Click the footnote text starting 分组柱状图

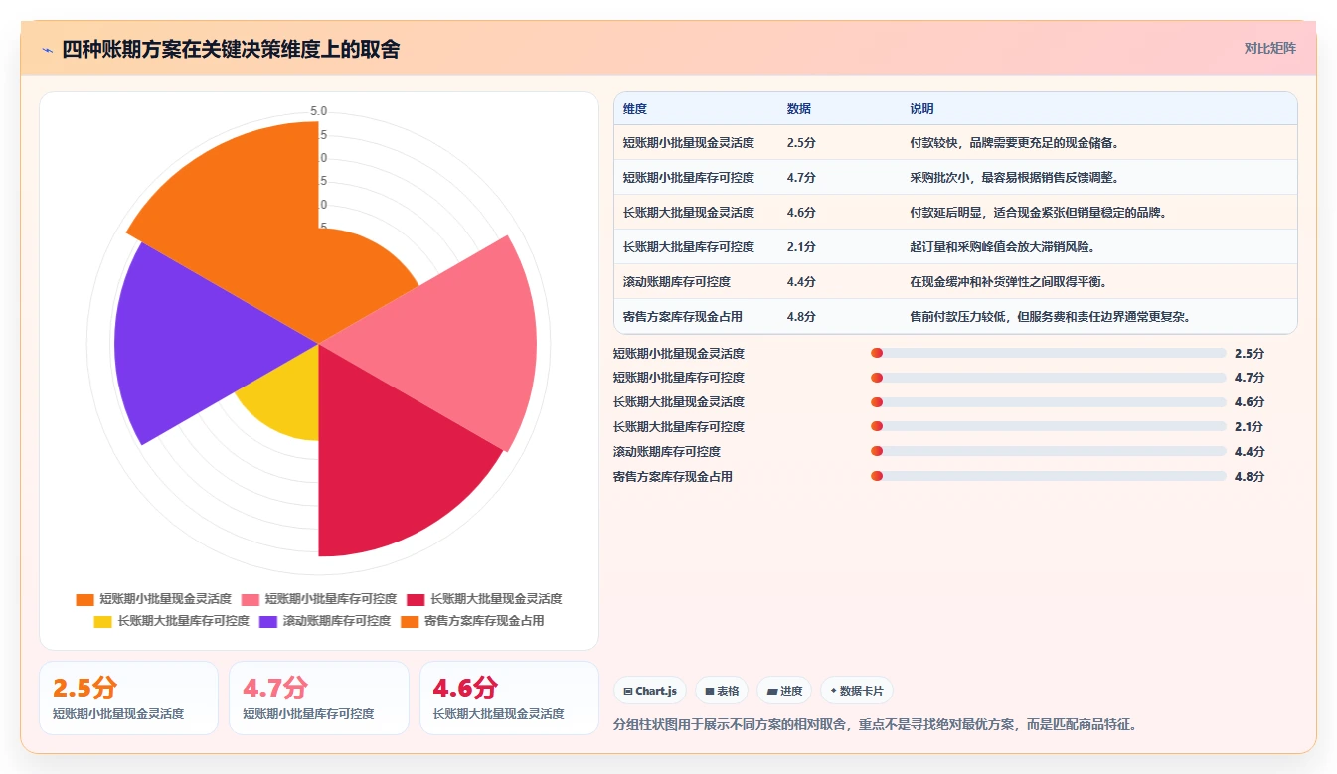[x=875, y=724]
